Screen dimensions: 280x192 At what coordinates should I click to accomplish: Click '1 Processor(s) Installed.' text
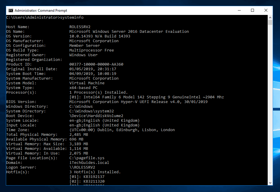[x=99, y=92]
